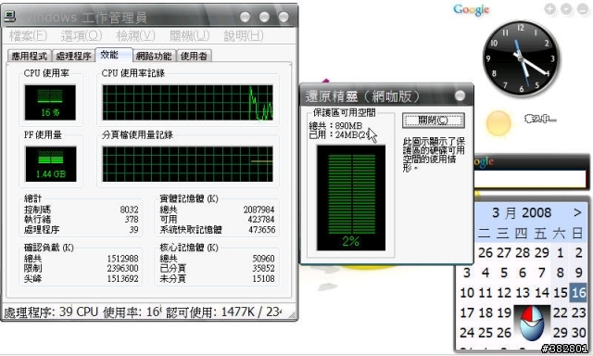Select date 16 in the calendar
The height and width of the screenshot is (356, 593).
click(x=578, y=292)
